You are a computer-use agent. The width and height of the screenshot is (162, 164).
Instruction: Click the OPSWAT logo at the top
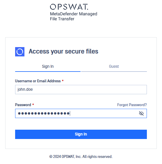(69, 7)
